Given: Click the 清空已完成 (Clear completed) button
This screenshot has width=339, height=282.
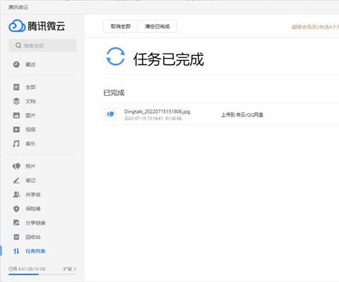Looking at the screenshot, I should [x=157, y=26].
